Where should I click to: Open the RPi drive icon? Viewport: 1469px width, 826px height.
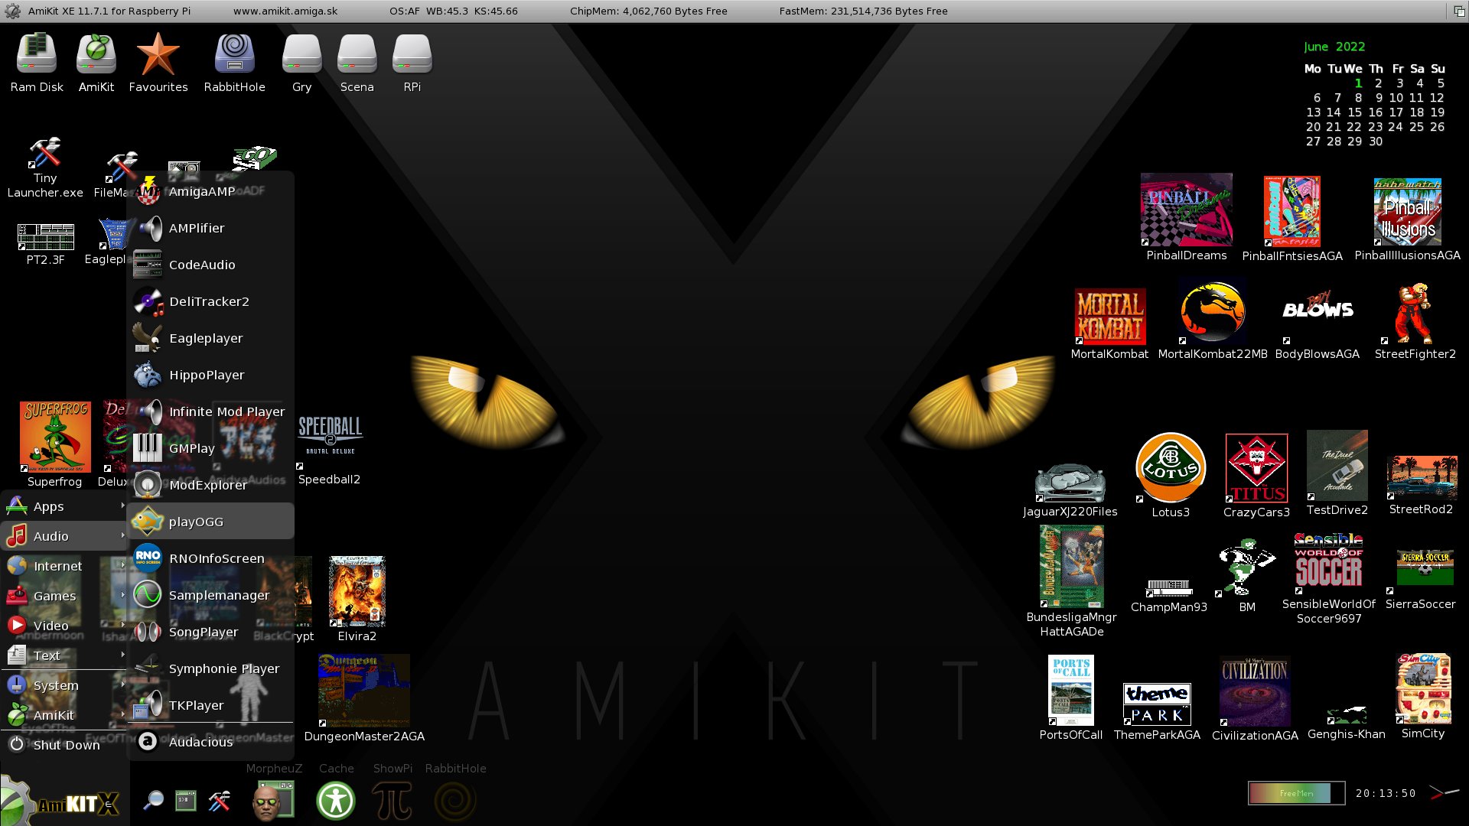pyautogui.click(x=412, y=54)
